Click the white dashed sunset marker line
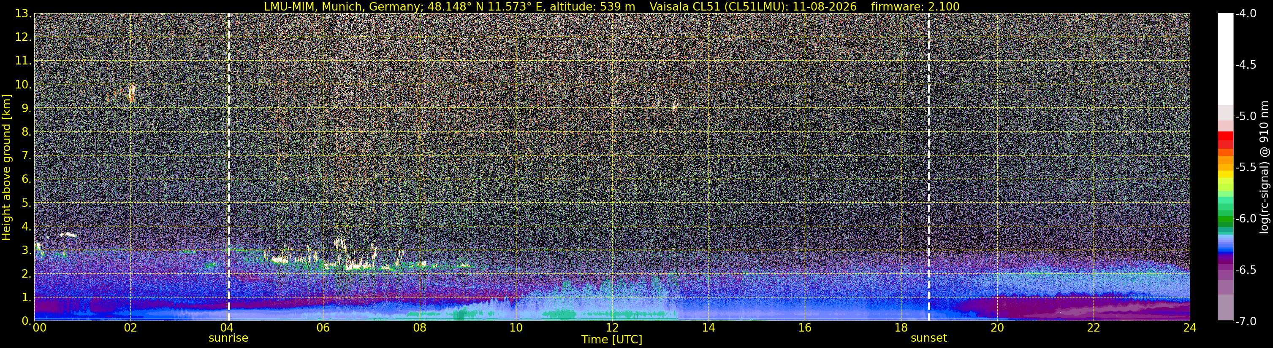 (929, 166)
